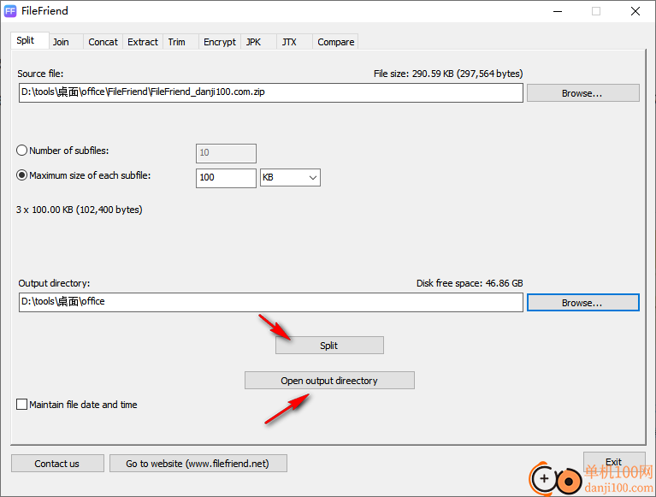This screenshot has height=497, width=656.
Task: Select the Number of subfiles radio option
Action: click(x=62, y=151)
